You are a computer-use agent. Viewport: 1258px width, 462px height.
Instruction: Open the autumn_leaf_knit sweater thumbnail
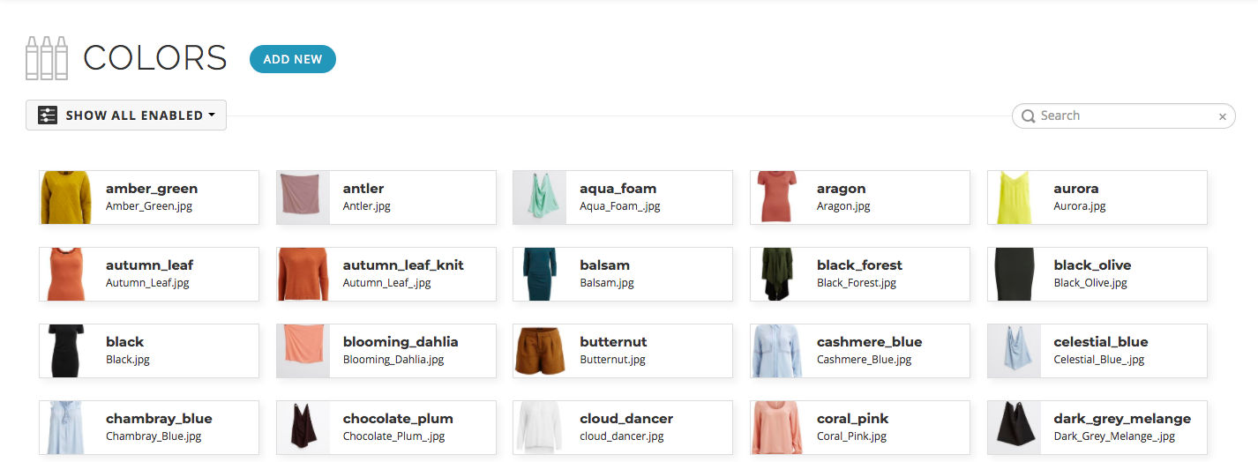click(303, 274)
